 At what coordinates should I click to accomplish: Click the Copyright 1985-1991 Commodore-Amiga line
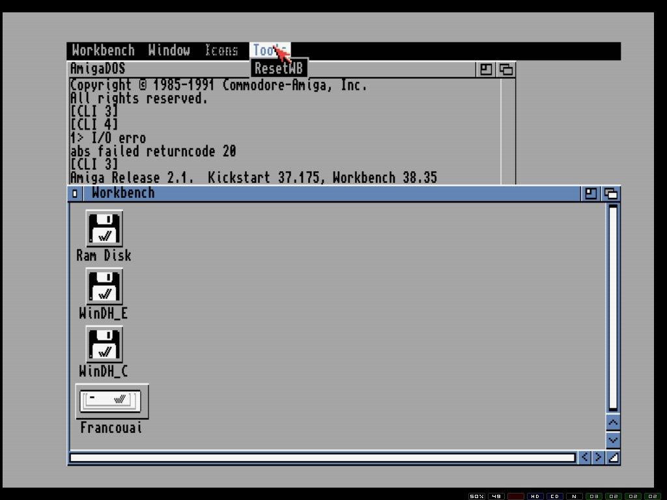(218, 85)
